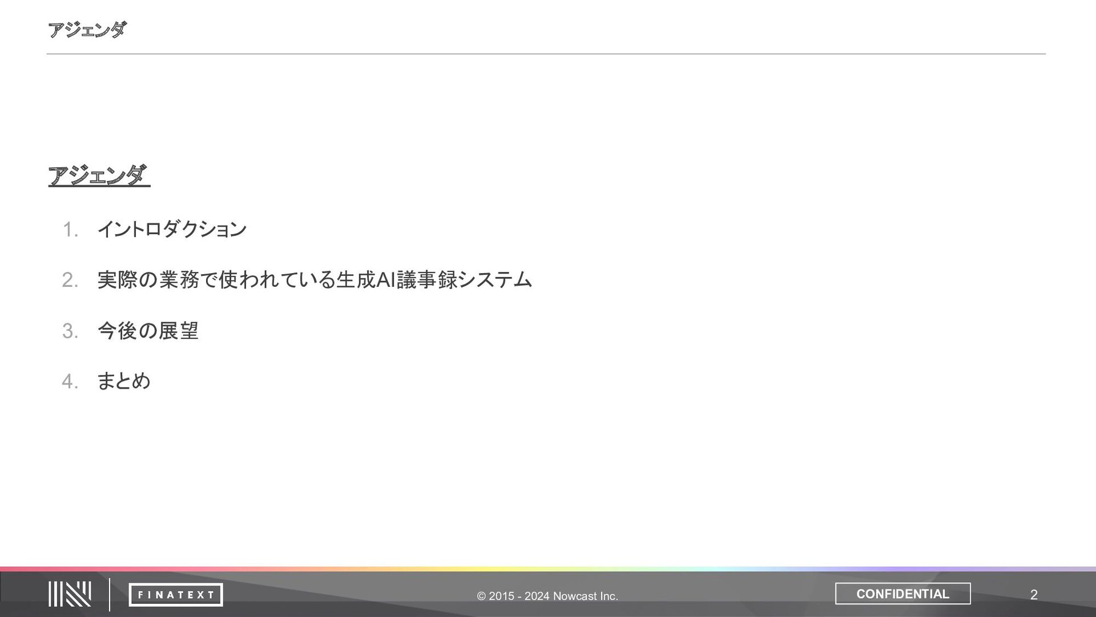Click the white vertical divider between logos
The image size is (1096, 617).
[x=109, y=594]
